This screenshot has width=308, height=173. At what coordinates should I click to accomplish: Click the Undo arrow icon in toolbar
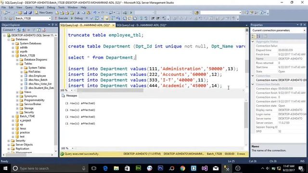95,12
